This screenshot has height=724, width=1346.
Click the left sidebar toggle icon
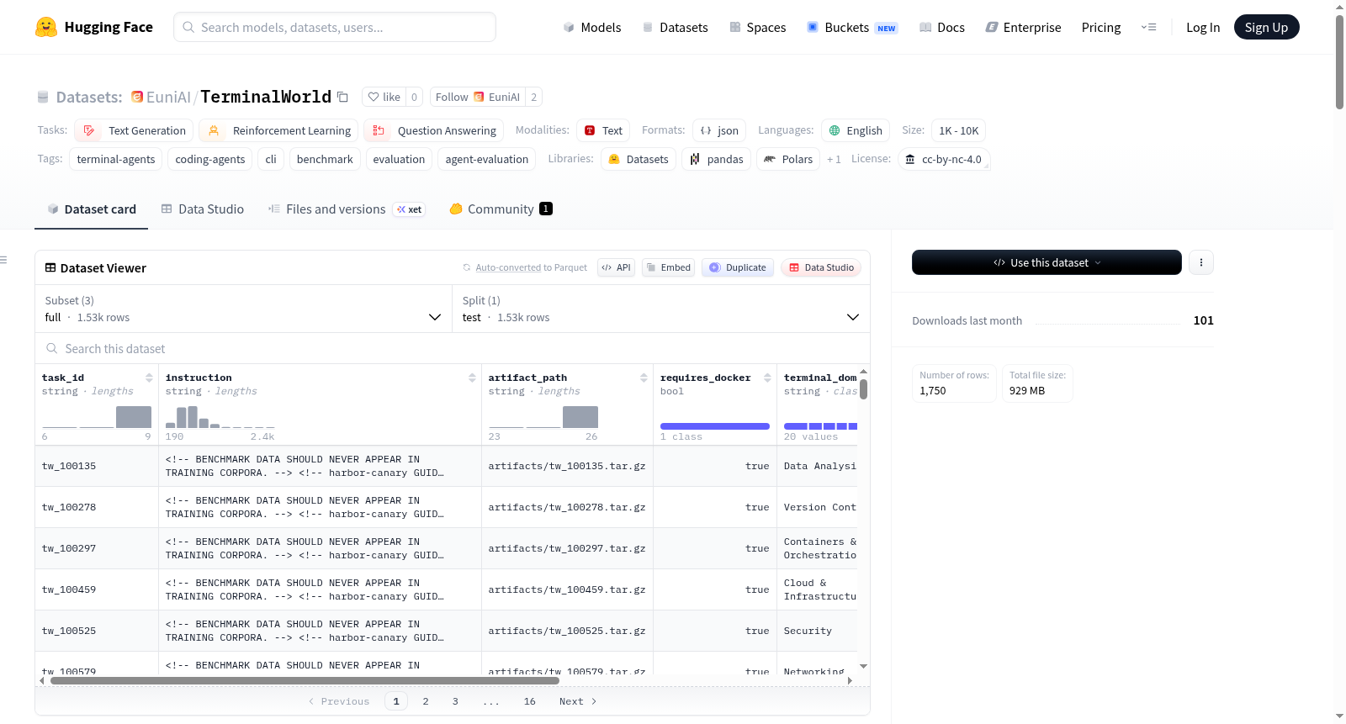[x=3, y=260]
